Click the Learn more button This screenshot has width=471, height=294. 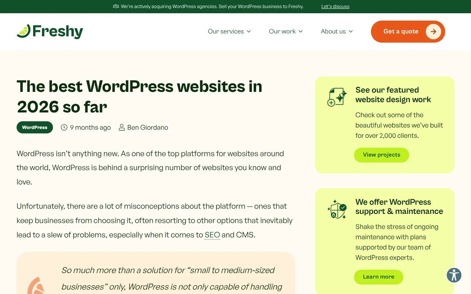[379, 277]
